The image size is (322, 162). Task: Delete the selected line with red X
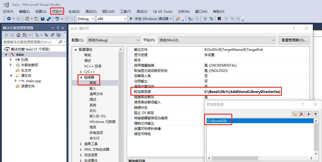301,114
